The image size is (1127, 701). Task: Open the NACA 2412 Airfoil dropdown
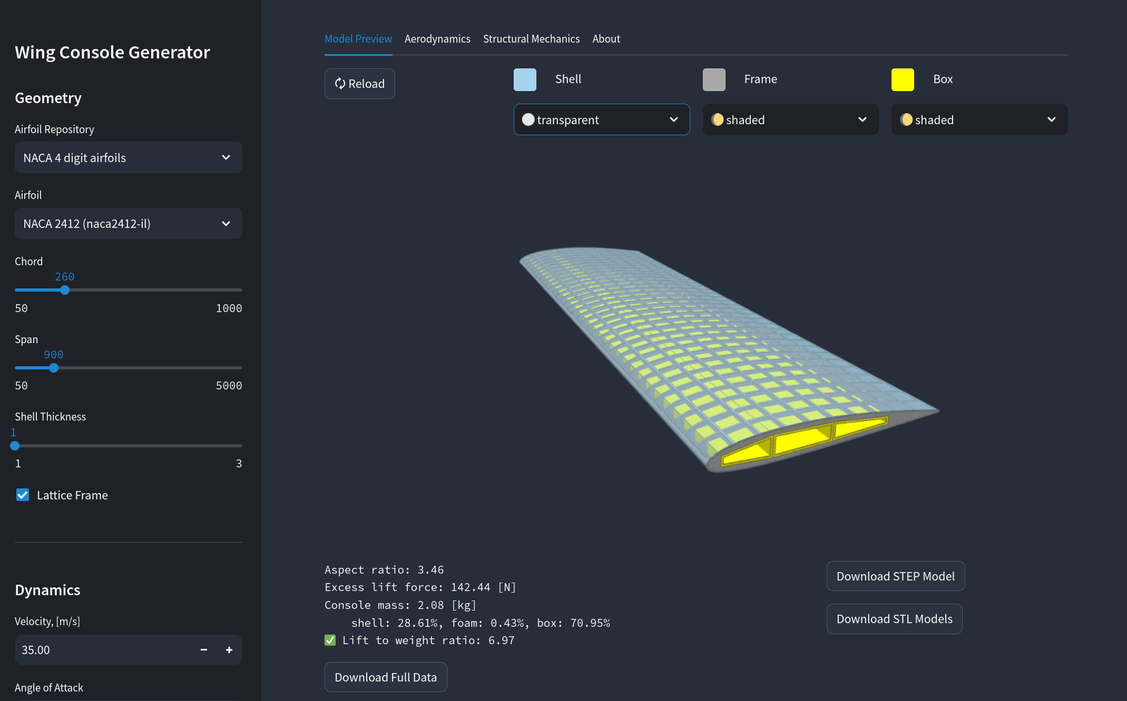coord(128,224)
